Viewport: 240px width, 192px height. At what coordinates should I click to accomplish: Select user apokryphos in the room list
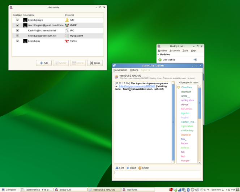(x=188, y=100)
